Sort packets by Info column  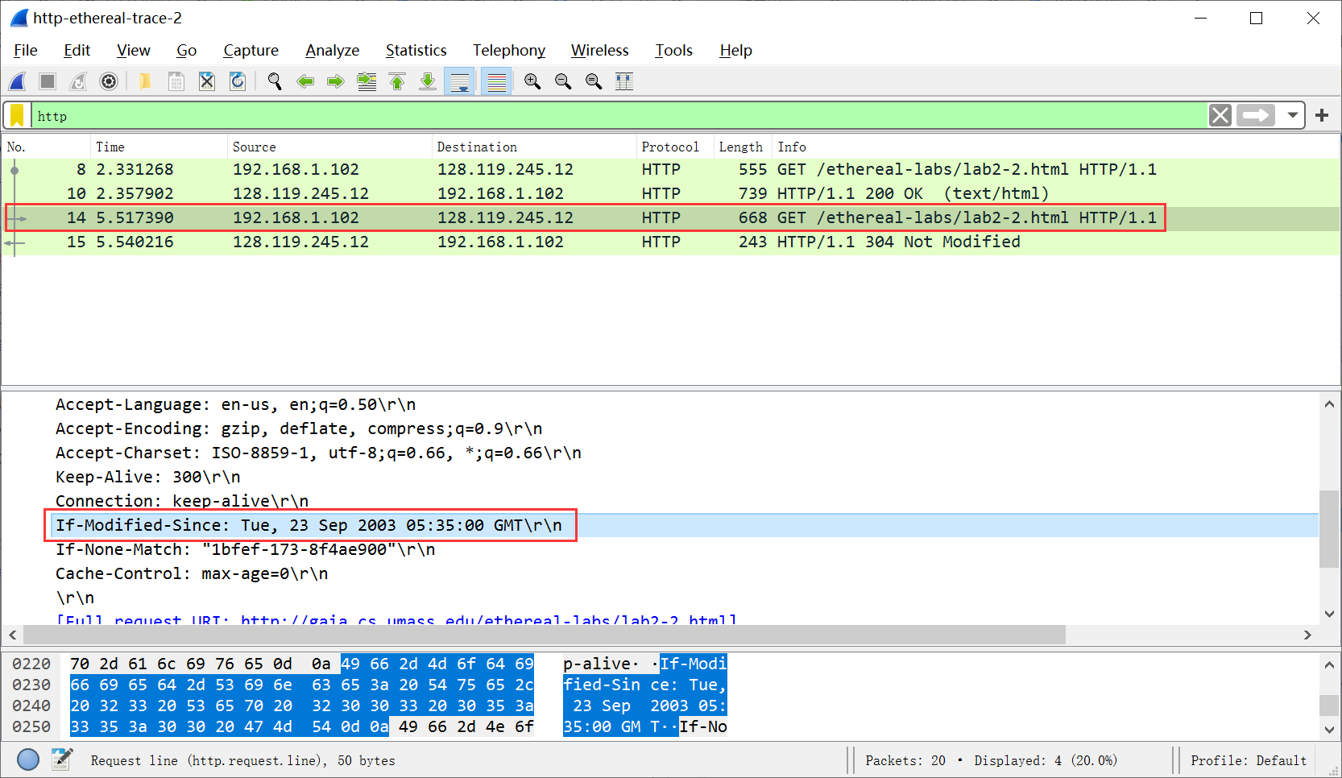1056,147
